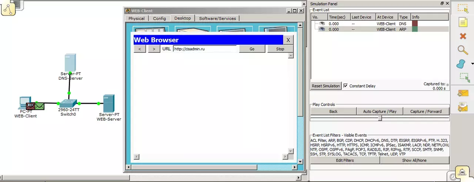Click the play speed slider handle
Screen dimensions: 474x182
click(x=380, y=118)
